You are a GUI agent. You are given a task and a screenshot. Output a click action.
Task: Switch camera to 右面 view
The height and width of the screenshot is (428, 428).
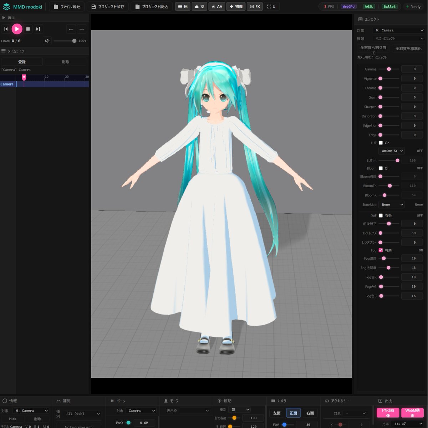(x=310, y=413)
